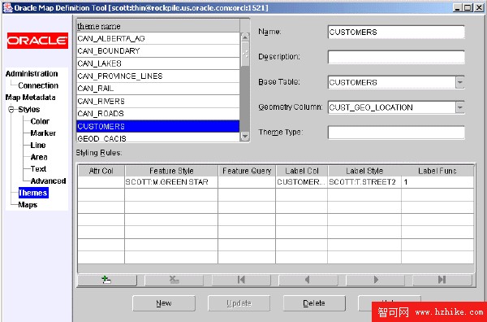Image resolution: width=487 pixels, height=322 pixels.
Task: Open the Base Table dropdown
Action: coord(460,82)
